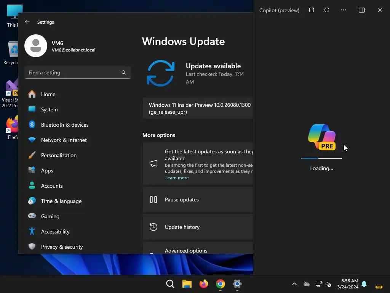Click the Privacy shield icon
The height and width of the screenshot is (293, 390).
(32, 246)
